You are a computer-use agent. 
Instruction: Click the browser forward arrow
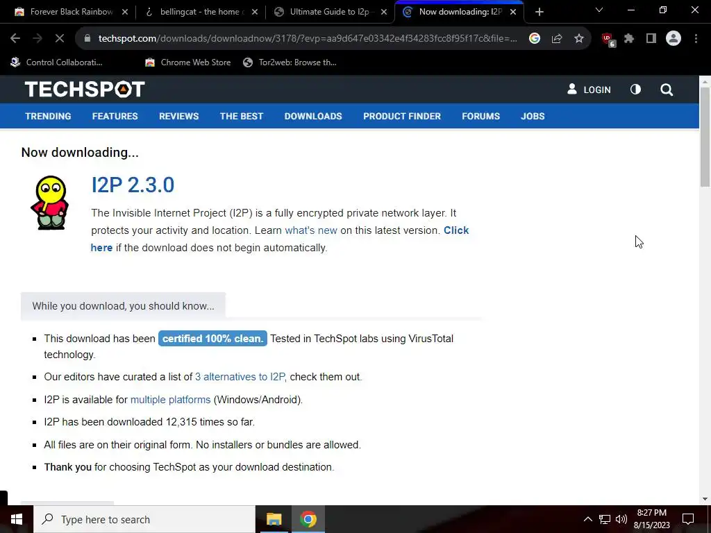37,39
